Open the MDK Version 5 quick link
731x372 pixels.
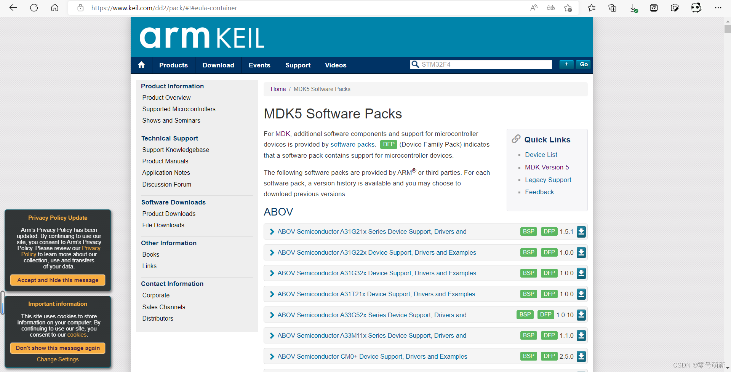point(547,167)
